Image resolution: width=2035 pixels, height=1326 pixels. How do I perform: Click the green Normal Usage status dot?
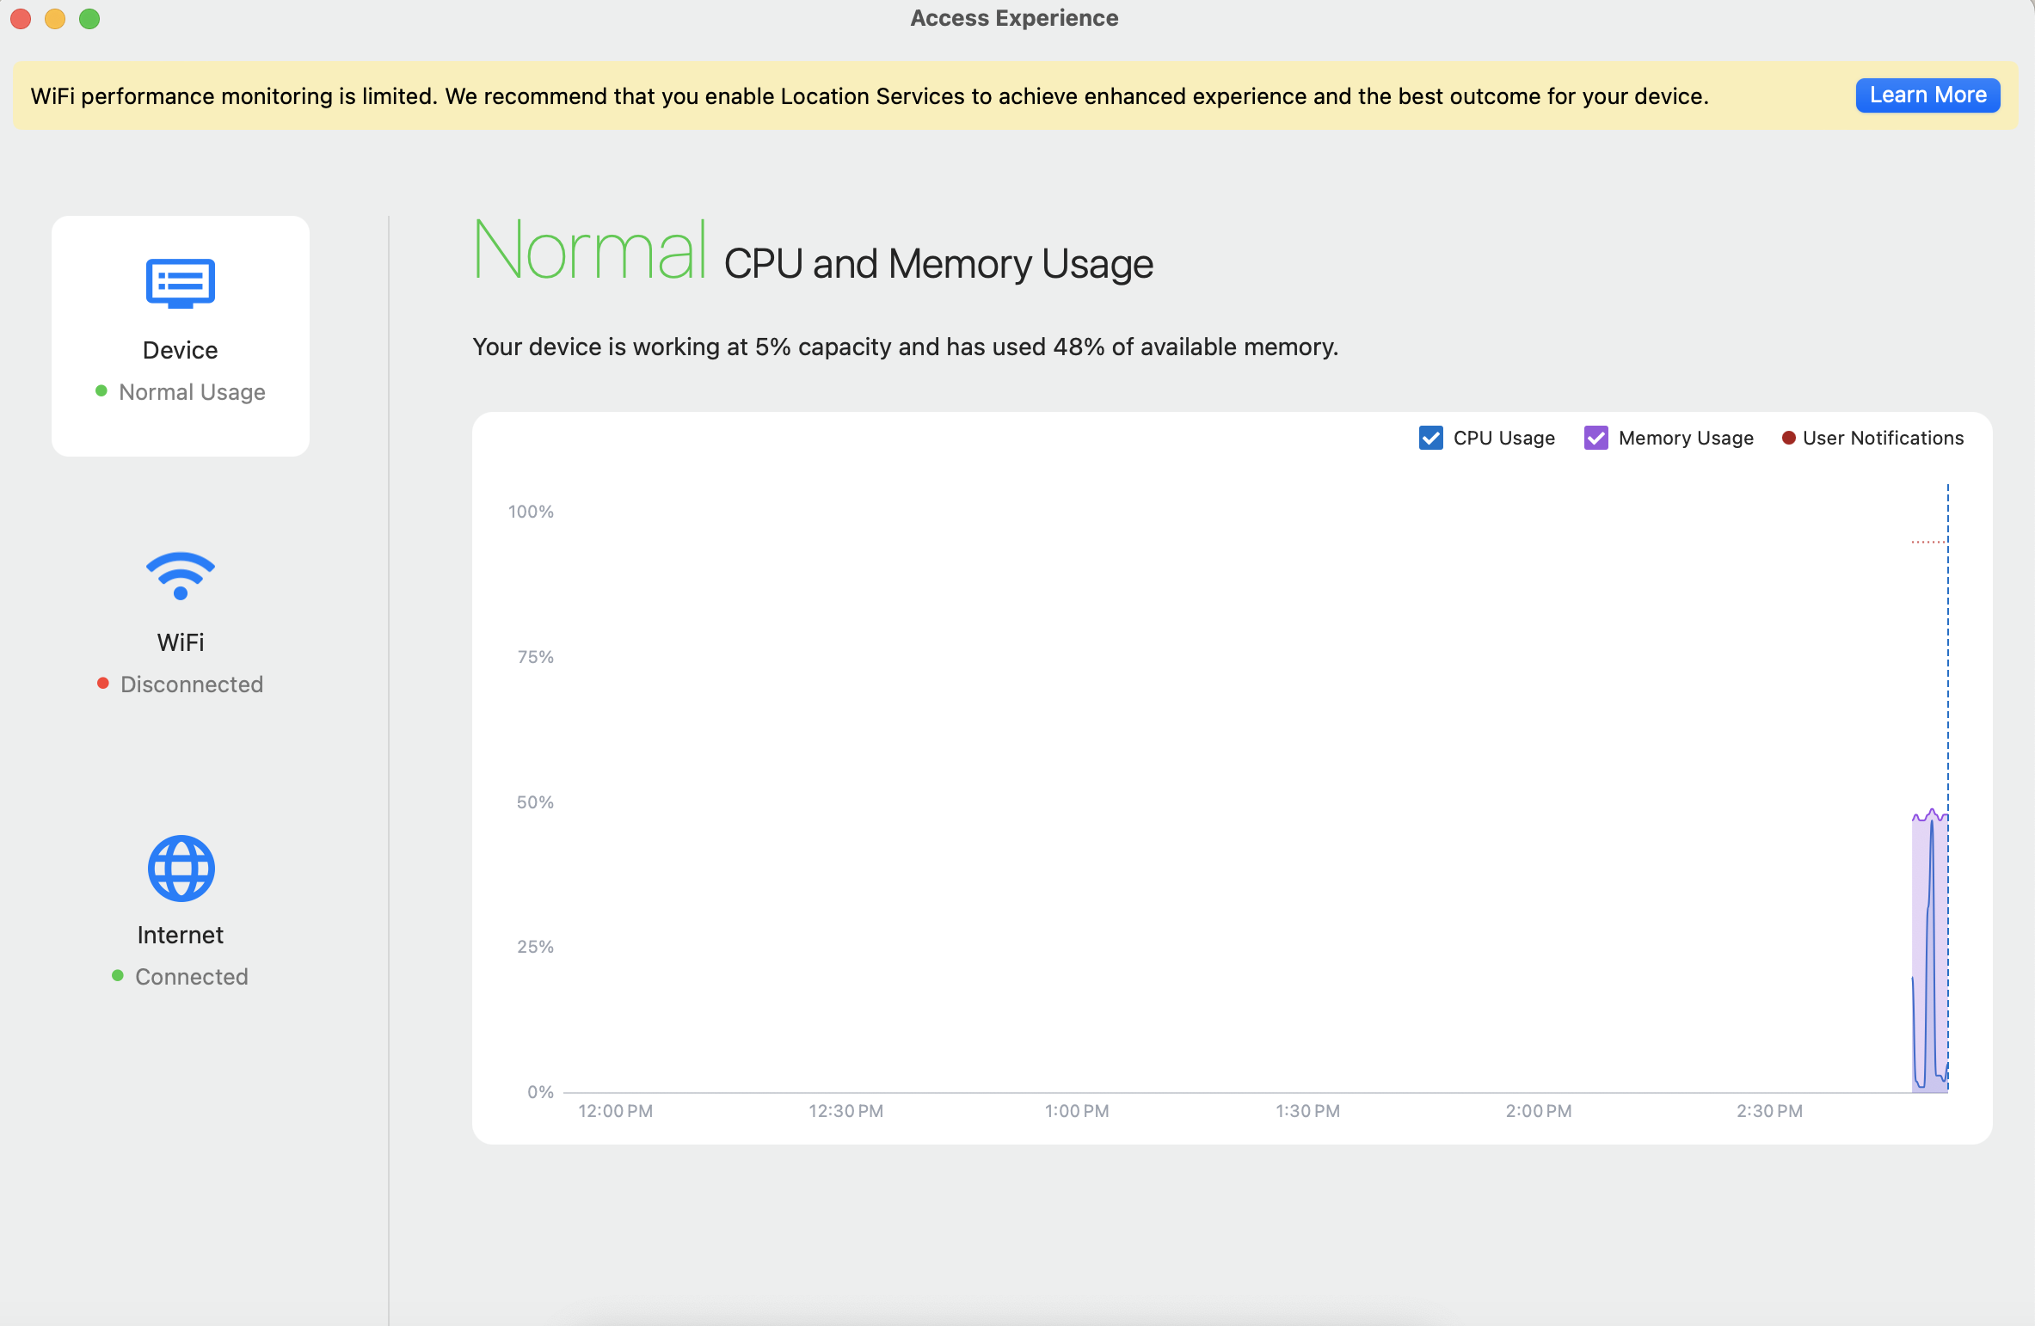101,391
